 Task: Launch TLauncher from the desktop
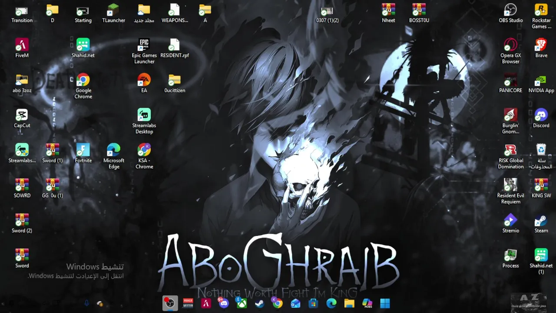click(x=113, y=13)
